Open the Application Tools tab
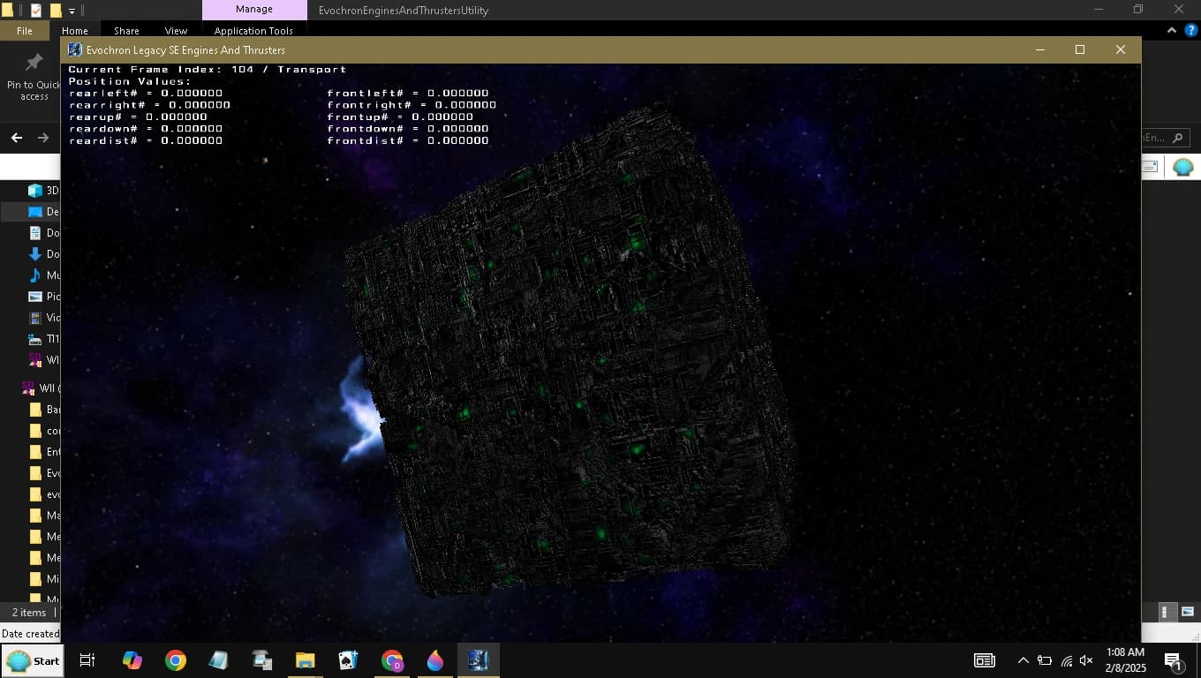Image resolution: width=1201 pixels, height=678 pixels. point(253,31)
